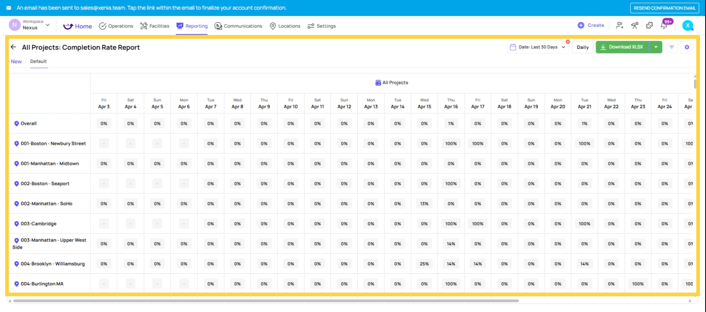Screen dimensions: 706x312
Task: Click 25% cell for 004-Brooklyn - Williamsburg
Action: tap(424, 264)
